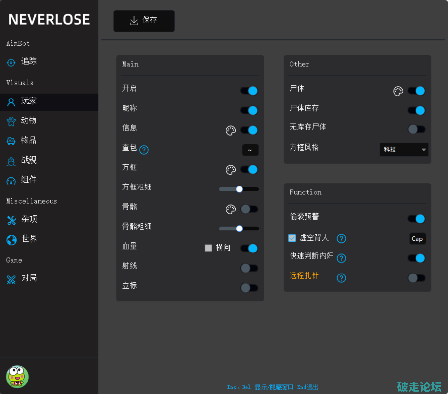Click the question mark beside 快速判断内奸

341,258
